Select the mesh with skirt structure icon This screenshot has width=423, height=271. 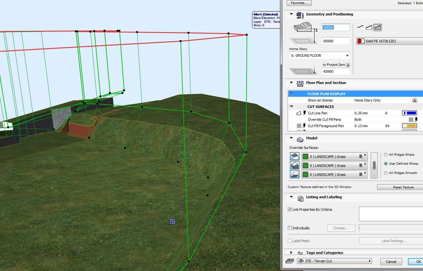(369, 27)
